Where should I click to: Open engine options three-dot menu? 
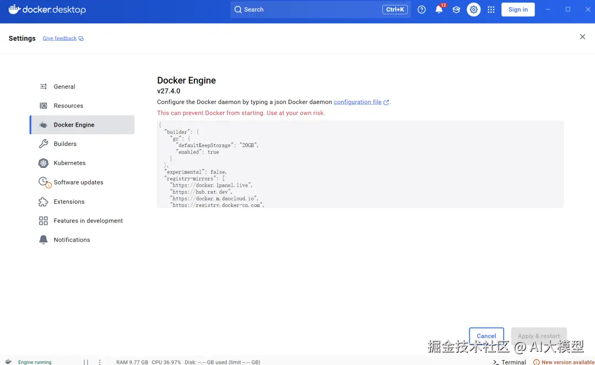pos(100,362)
